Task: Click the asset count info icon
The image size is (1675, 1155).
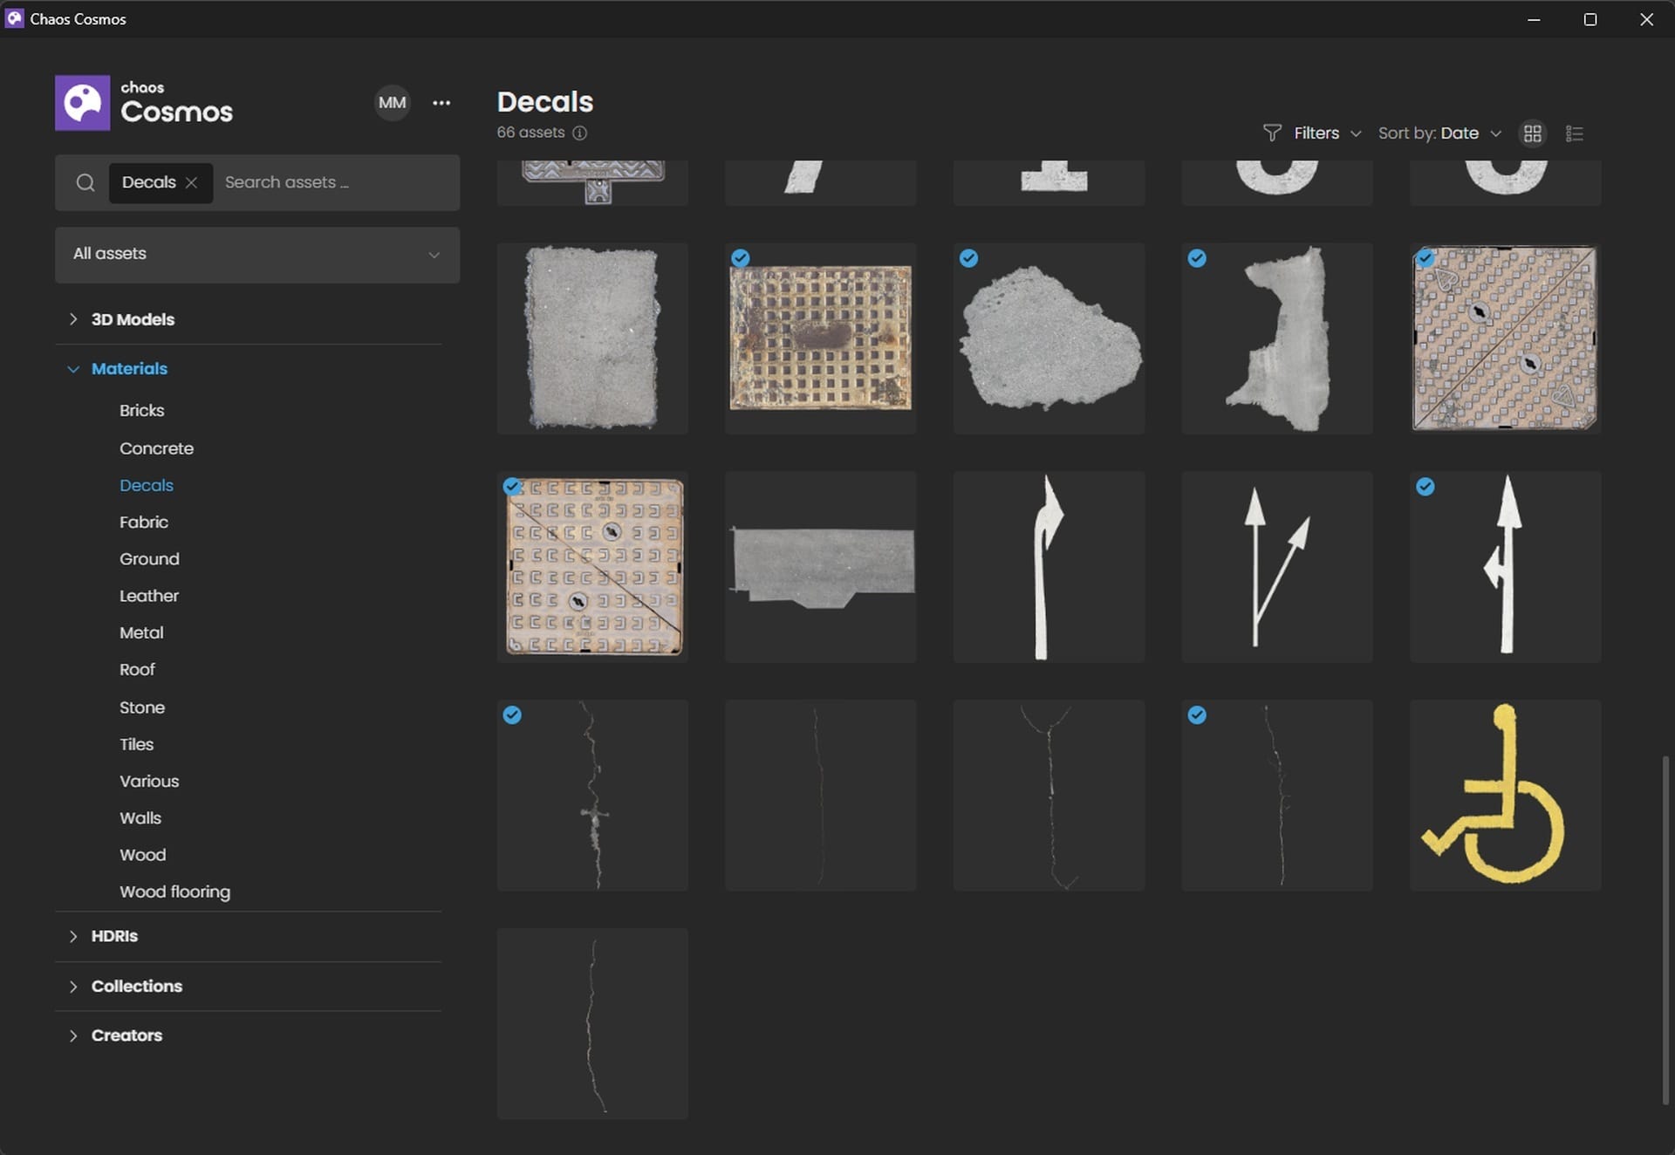Action: tap(579, 133)
